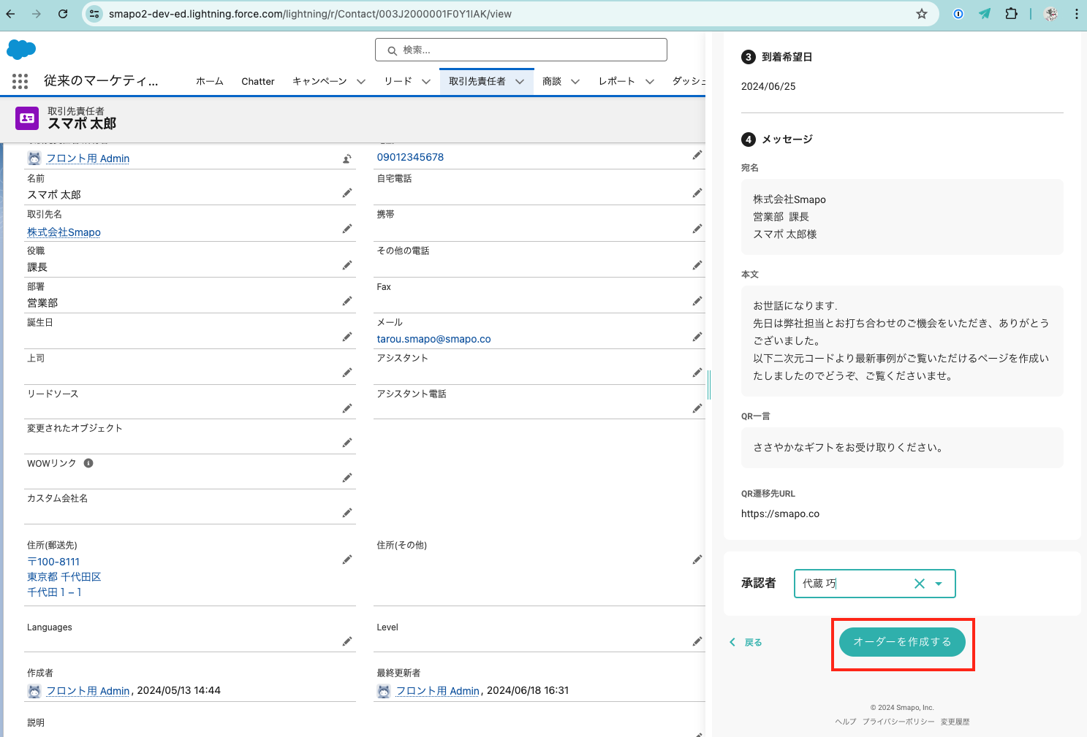Open the レポート tab
Image resolution: width=1087 pixels, height=737 pixels.
(617, 81)
